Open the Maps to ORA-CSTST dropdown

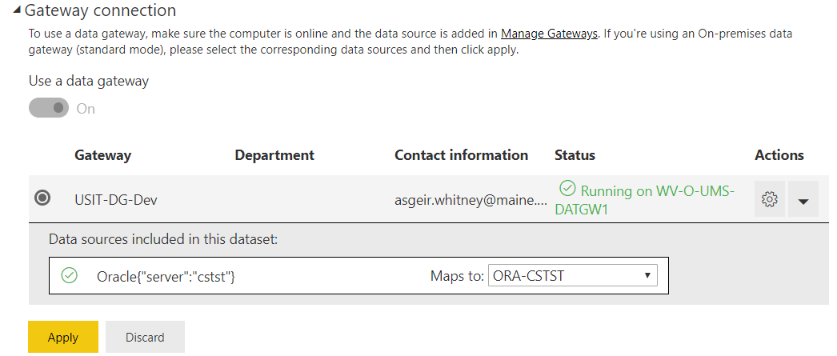coord(573,276)
